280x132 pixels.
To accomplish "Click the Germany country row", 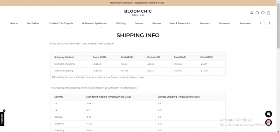I will pos(138,130).
